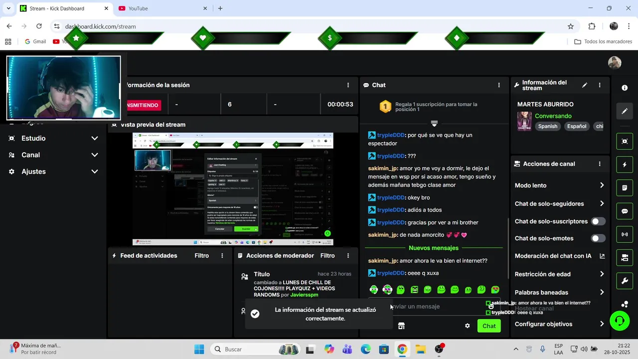The image size is (638, 359).
Task: Click the chat bubble sidebar icon
Action: point(625,211)
